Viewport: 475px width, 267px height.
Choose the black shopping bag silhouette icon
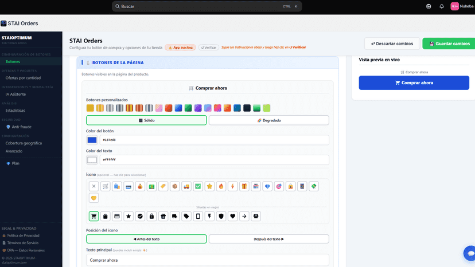click(105, 216)
